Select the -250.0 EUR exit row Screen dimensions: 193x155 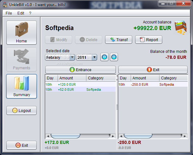point(153,84)
